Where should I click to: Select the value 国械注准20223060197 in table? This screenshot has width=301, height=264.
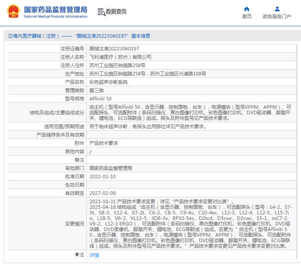pyautogui.click(x=114, y=49)
